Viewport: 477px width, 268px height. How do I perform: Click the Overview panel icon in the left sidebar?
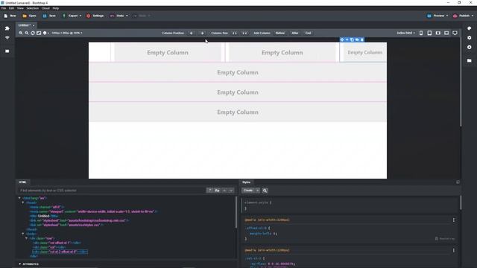7,51
